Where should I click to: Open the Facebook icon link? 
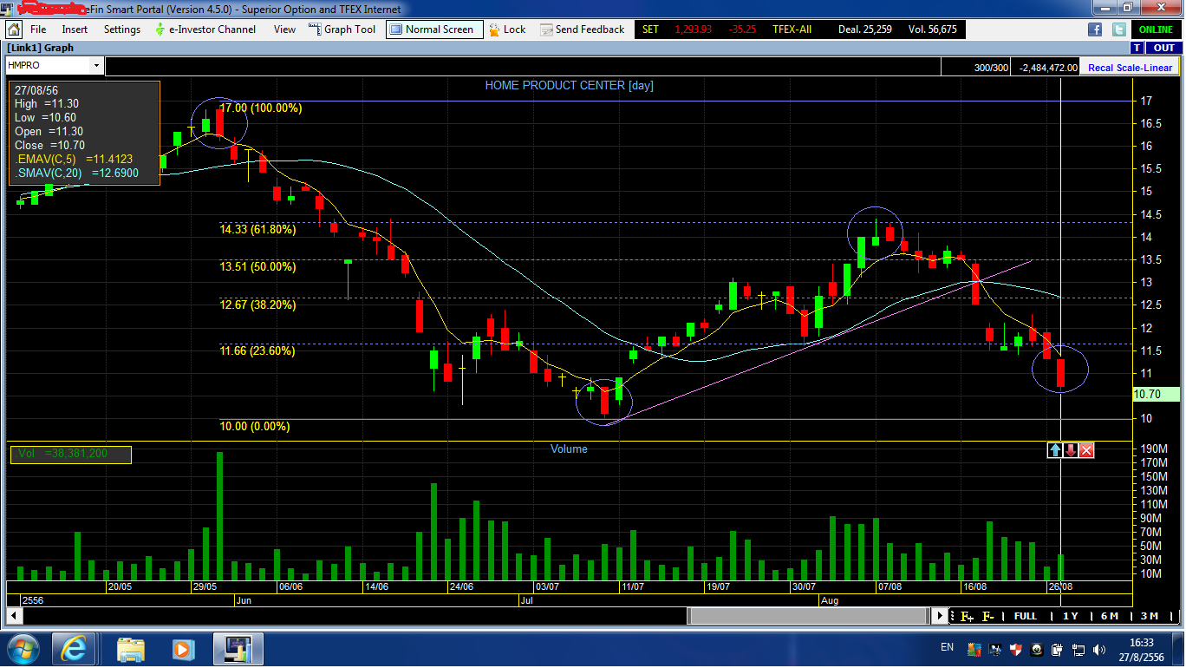tap(1095, 29)
